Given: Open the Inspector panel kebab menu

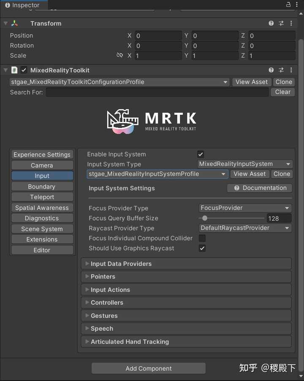Looking at the screenshot, I should click(x=297, y=4).
